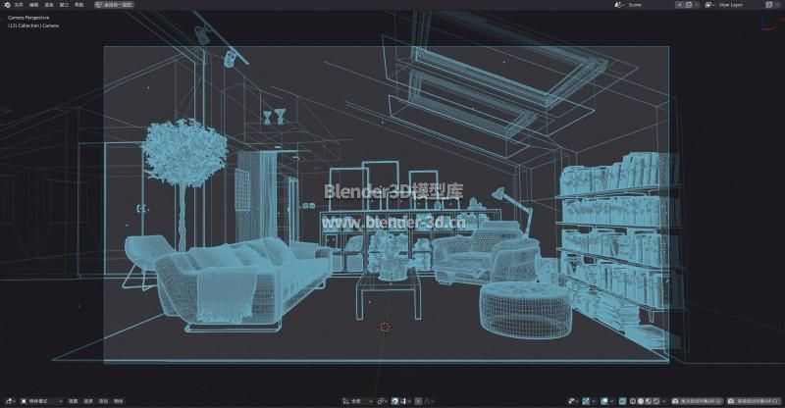Image resolution: width=785 pixels, height=408 pixels.
Task: Open the Blender logo menu
Action: click(x=7, y=5)
